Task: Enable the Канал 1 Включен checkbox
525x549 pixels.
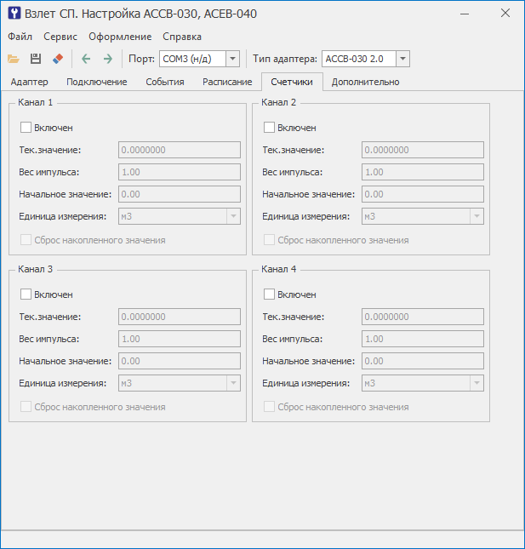Action: tap(26, 128)
